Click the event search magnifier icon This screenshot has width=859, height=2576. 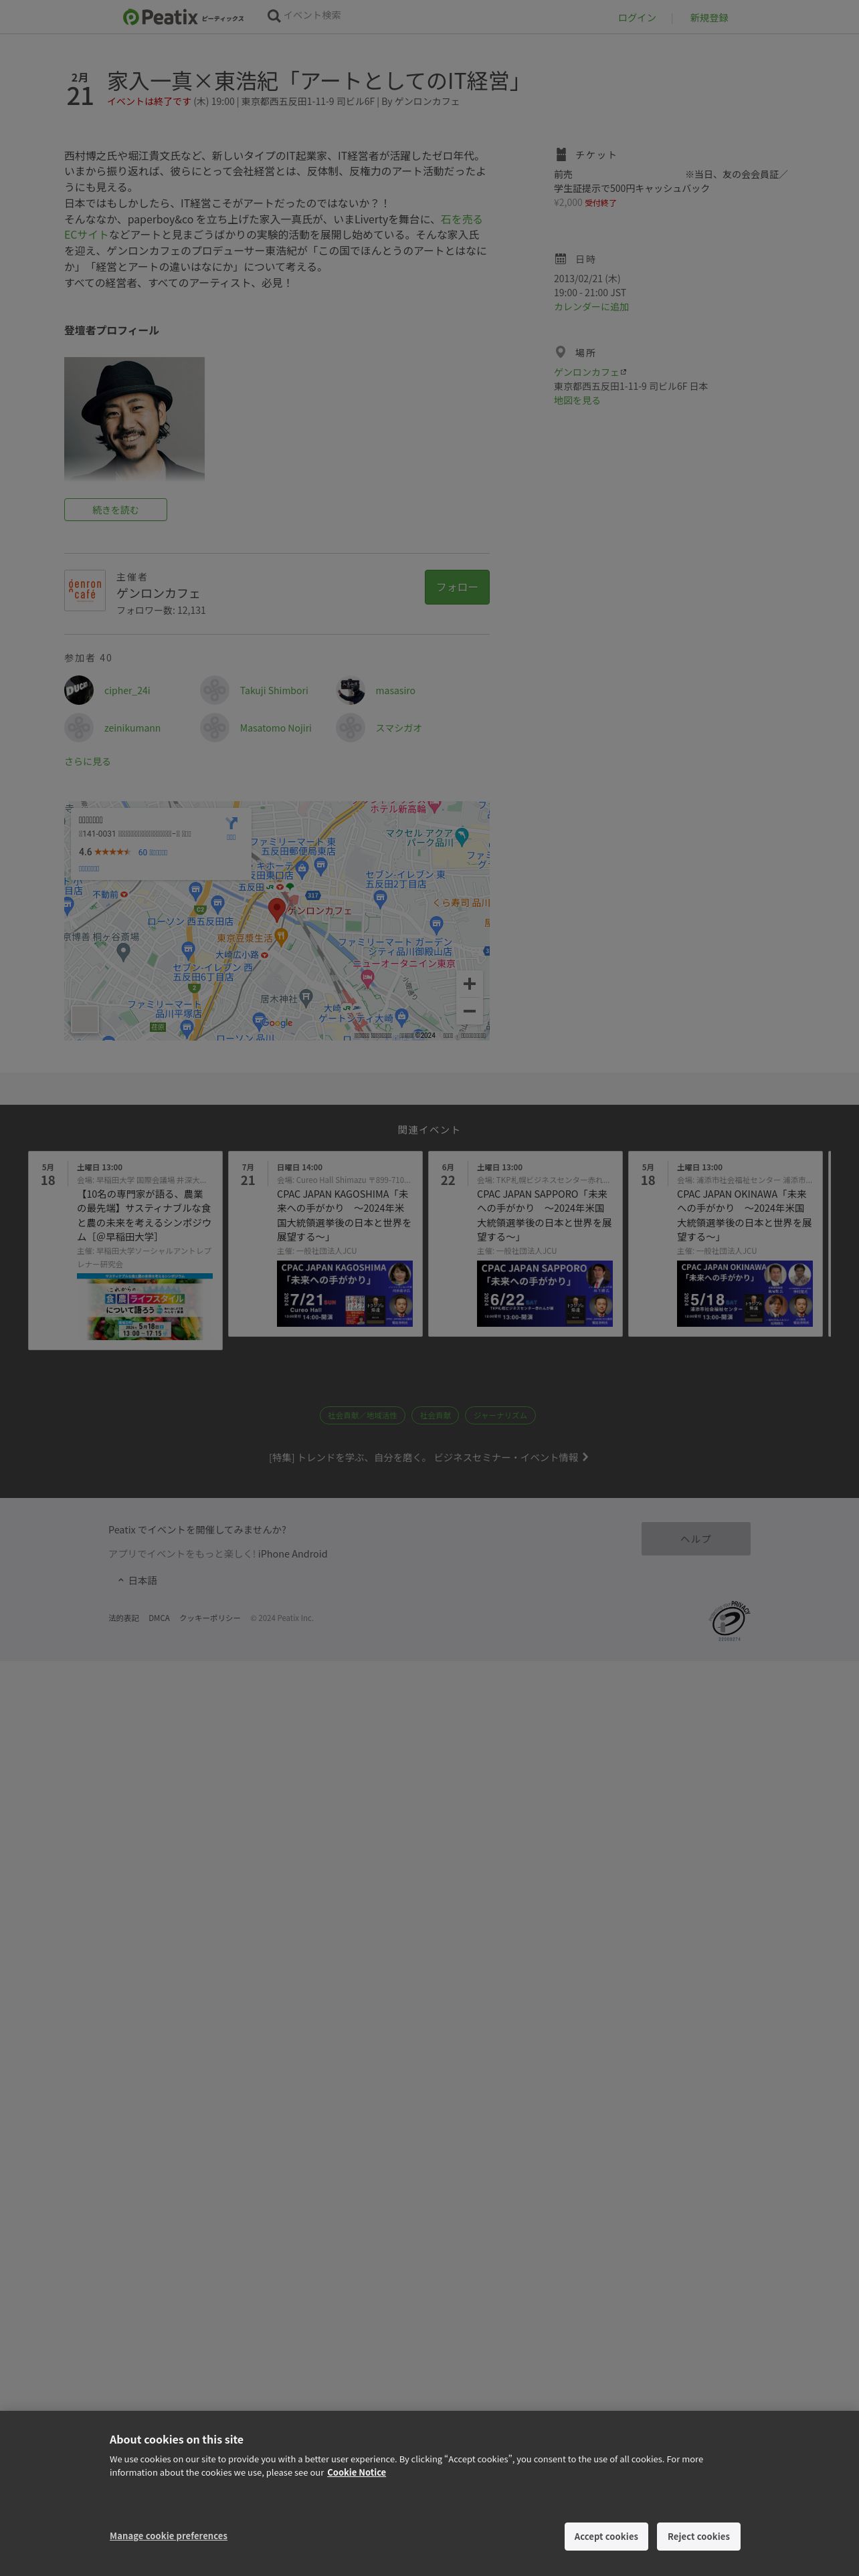pos(273,16)
